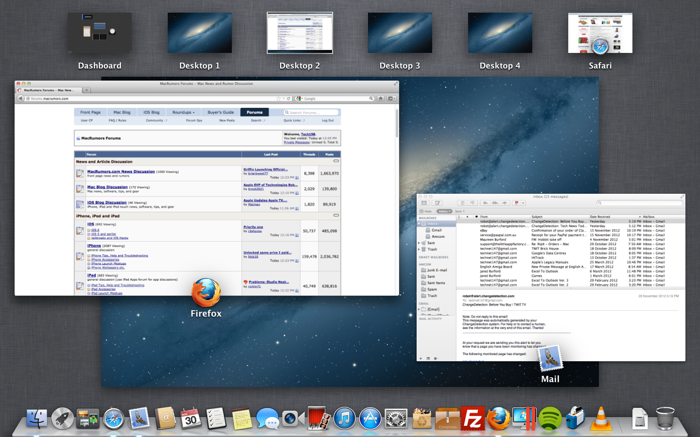Click Hide button in Mail favorites bar
The image size is (700, 437).
(x=425, y=211)
